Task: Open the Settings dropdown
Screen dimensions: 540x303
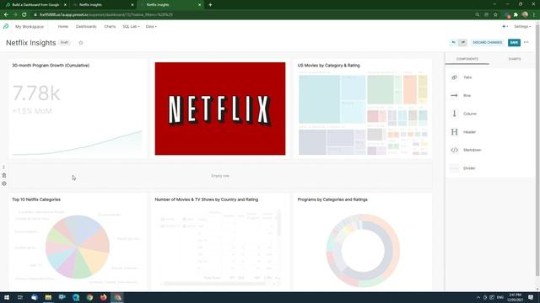Action: 522,26
